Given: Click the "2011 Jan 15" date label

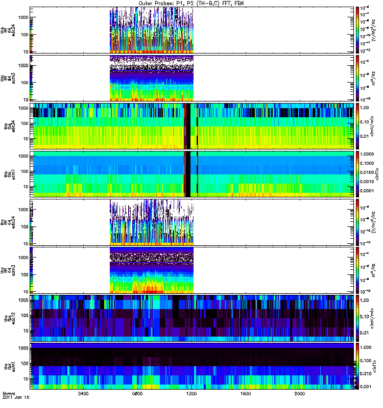Looking at the screenshot, I should pyautogui.click(x=16, y=397).
